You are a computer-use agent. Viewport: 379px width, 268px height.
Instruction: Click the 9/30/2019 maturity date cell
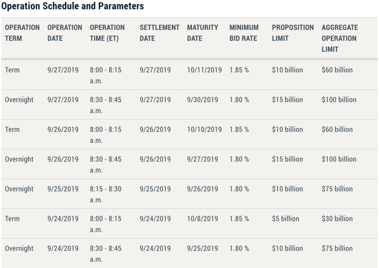202,100
